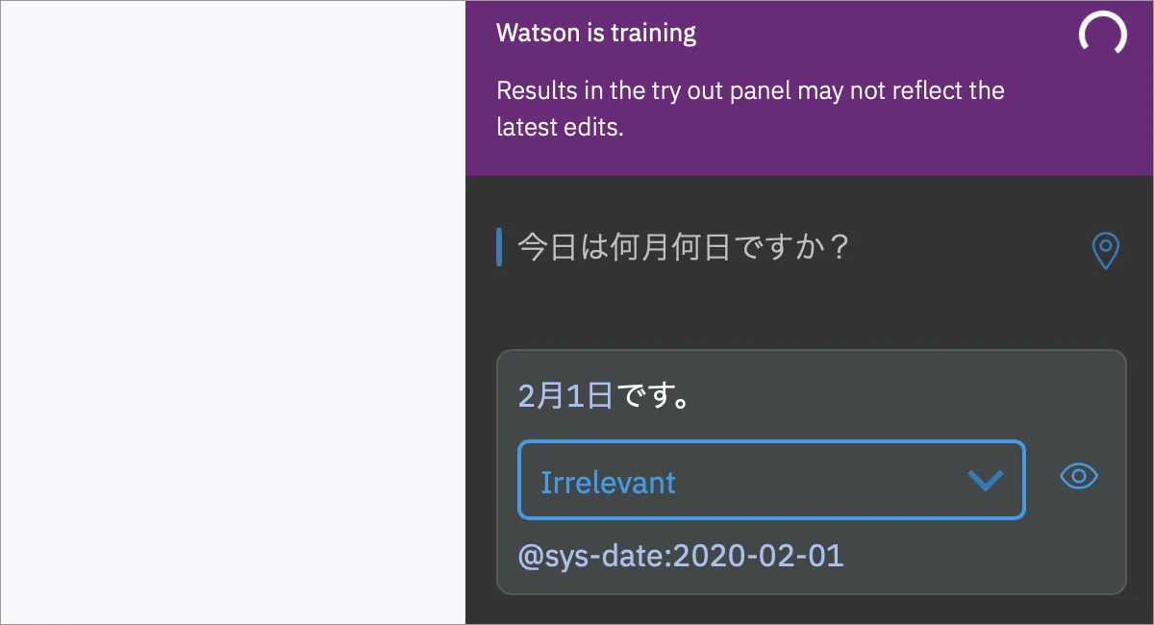Screen dimensions: 1154x625
Task: Toggle the eye icon next to Irrelevant dropdown
Action: [x=1079, y=476]
